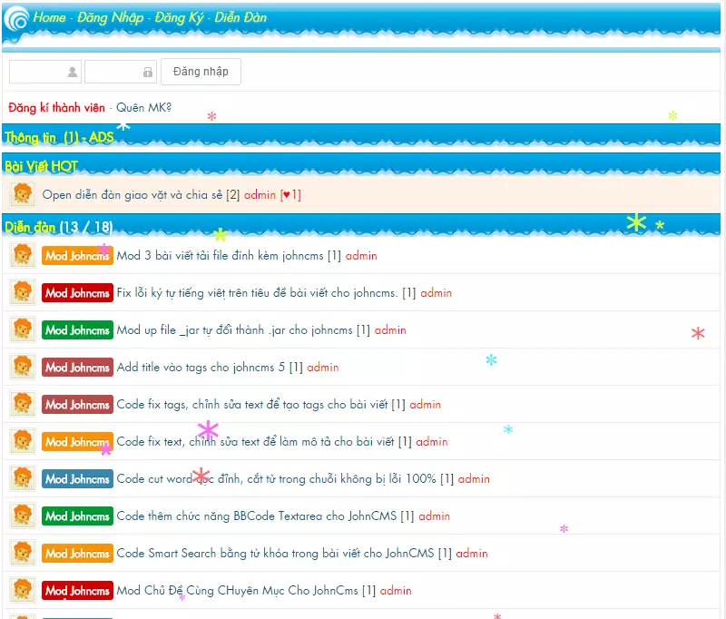This screenshot has height=619, width=726.
Task: Focus the username input field
Action: pyautogui.click(x=44, y=72)
